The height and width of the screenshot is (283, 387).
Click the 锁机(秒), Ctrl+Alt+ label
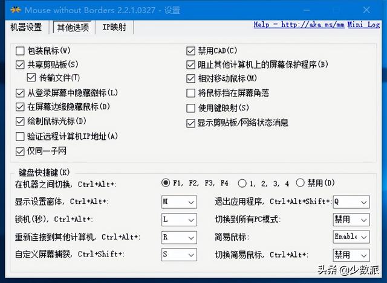point(54,219)
